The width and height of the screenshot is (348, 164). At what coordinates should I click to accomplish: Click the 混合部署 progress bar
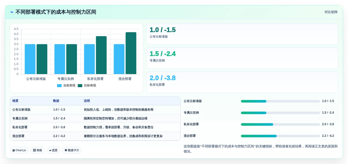(x=280, y=136)
